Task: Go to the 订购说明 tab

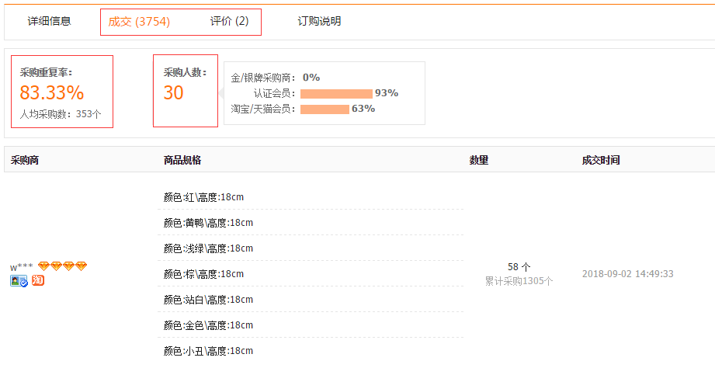Action: [x=319, y=21]
